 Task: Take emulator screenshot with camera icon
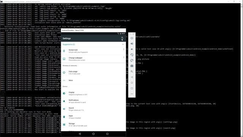point(132,66)
